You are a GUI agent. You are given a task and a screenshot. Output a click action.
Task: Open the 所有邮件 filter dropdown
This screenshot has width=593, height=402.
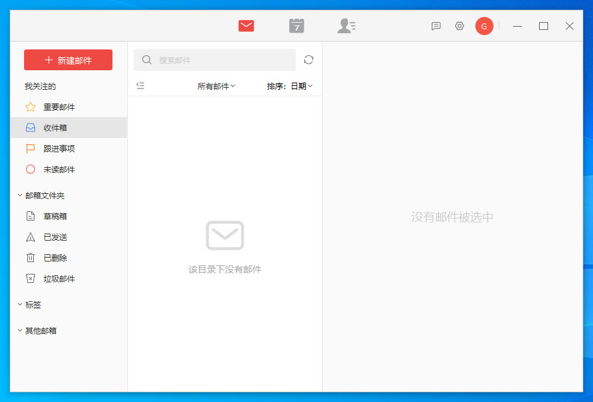pos(217,87)
